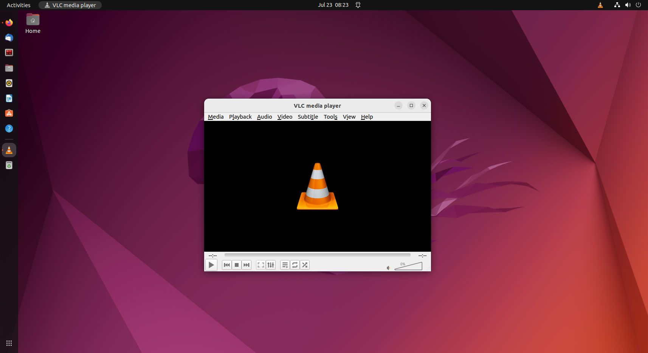This screenshot has width=648, height=353.
Task: Toggle fullscreen video mode
Action: coord(261,265)
